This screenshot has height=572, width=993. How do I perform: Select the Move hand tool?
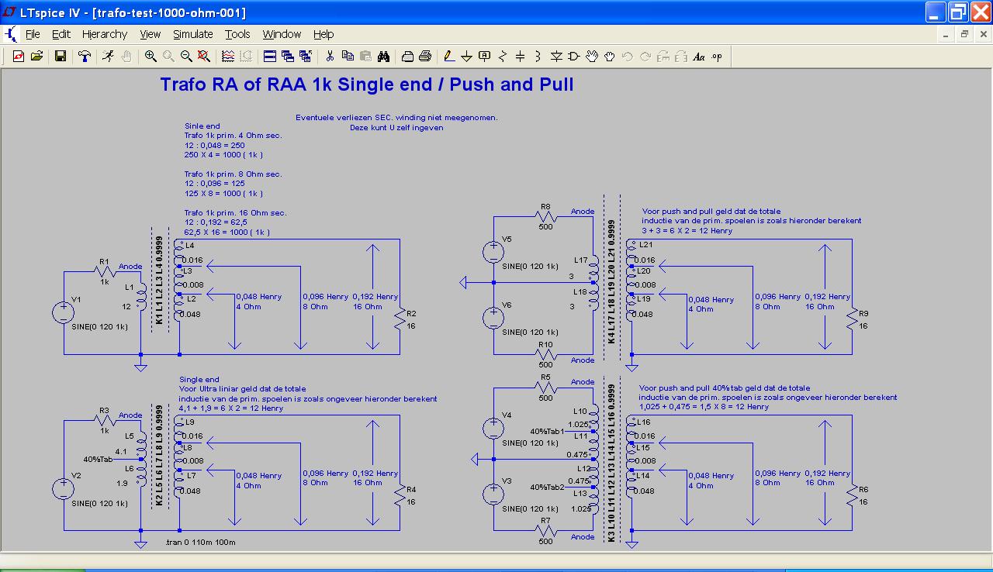click(x=592, y=56)
